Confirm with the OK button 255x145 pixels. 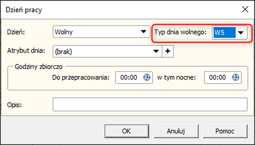(x=127, y=131)
